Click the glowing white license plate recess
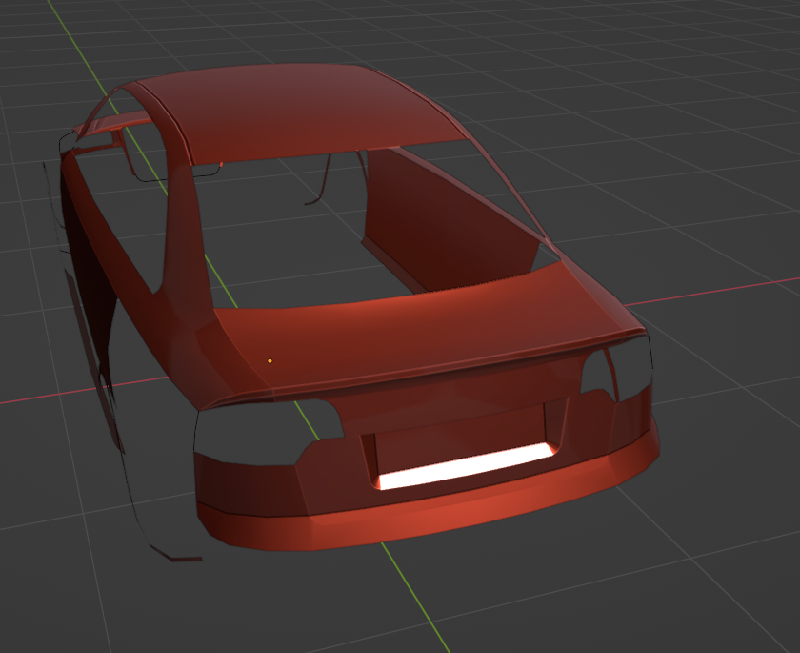The height and width of the screenshot is (653, 800). (467, 466)
